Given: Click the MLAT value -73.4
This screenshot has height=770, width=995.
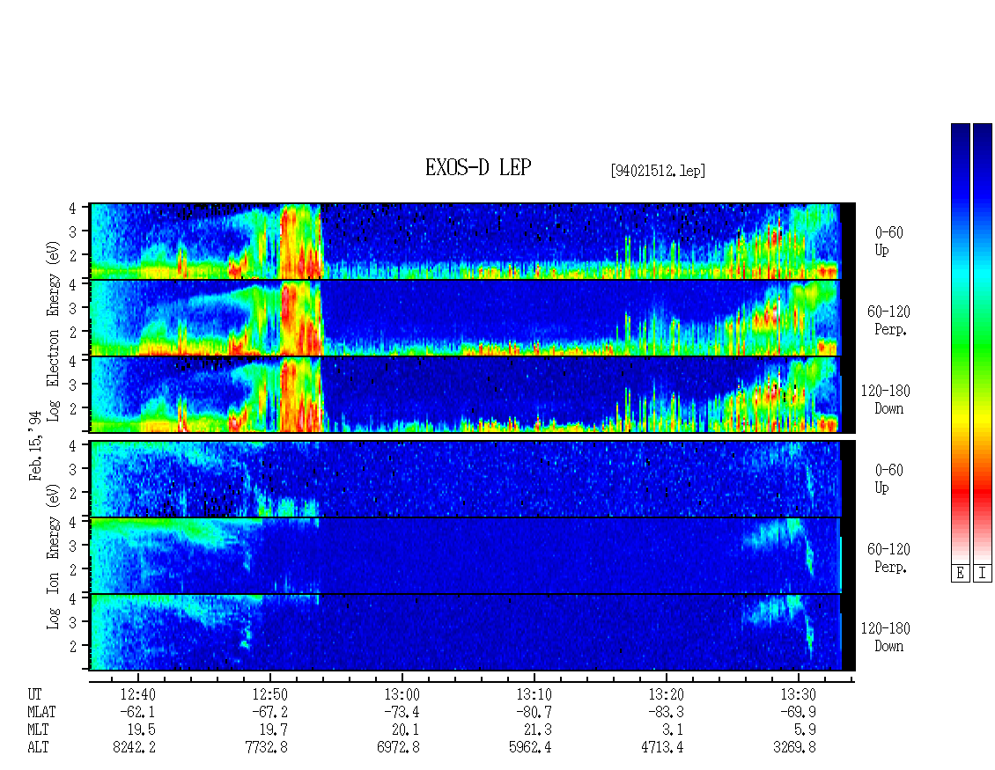Looking at the screenshot, I should pyautogui.click(x=402, y=712).
